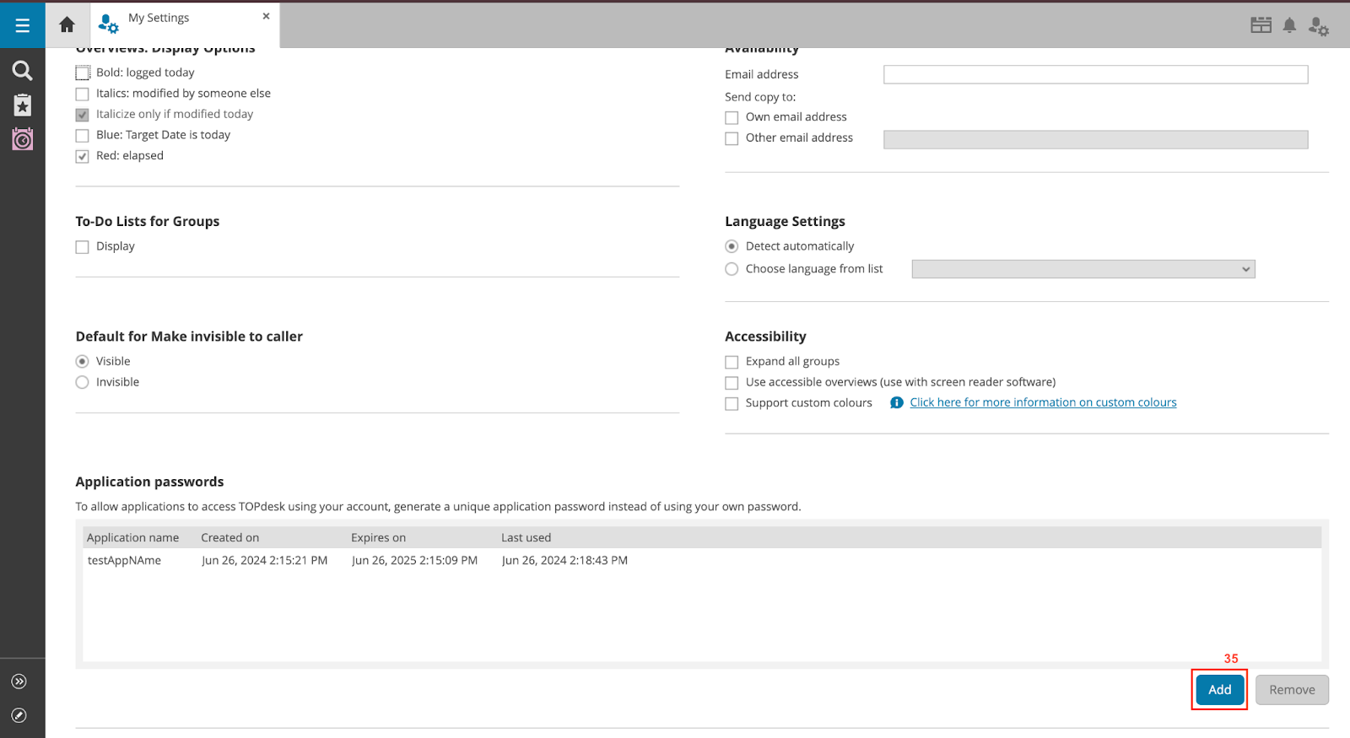The width and height of the screenshot is (1350, 738).
Task: Open the search magnifier in sidebar
Action: 23,70
